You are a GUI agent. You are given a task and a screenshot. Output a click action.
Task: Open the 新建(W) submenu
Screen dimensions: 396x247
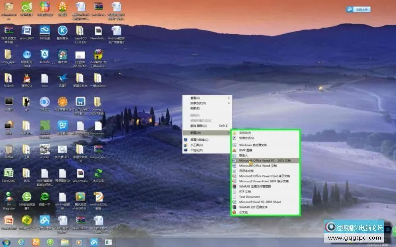coord(207,132)
